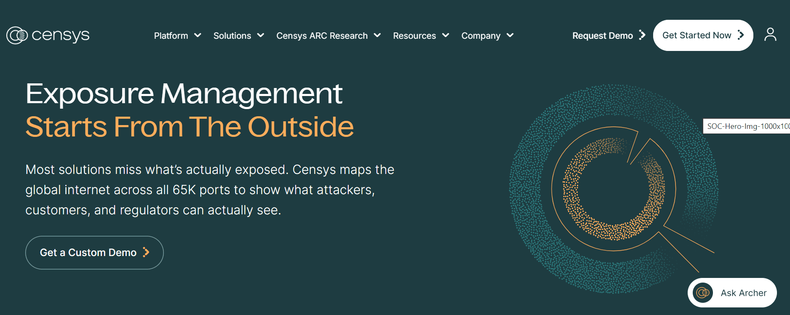
Task: Click the arrow icon beside Request Demo
Action: pos(642,35)
